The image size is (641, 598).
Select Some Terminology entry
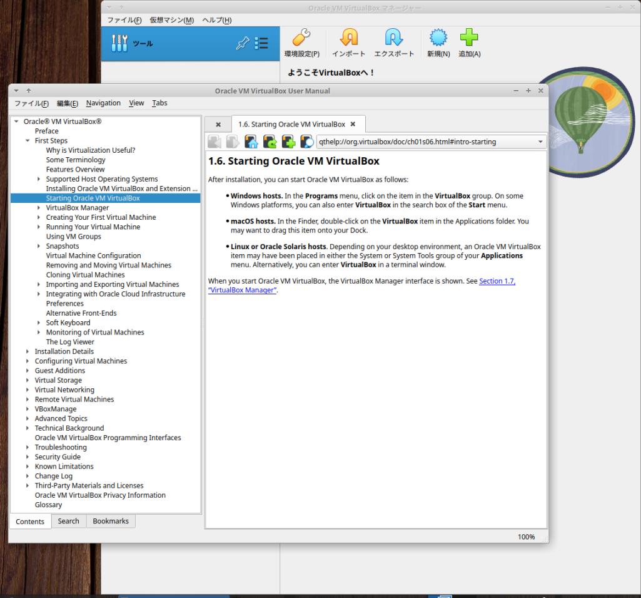76,160
